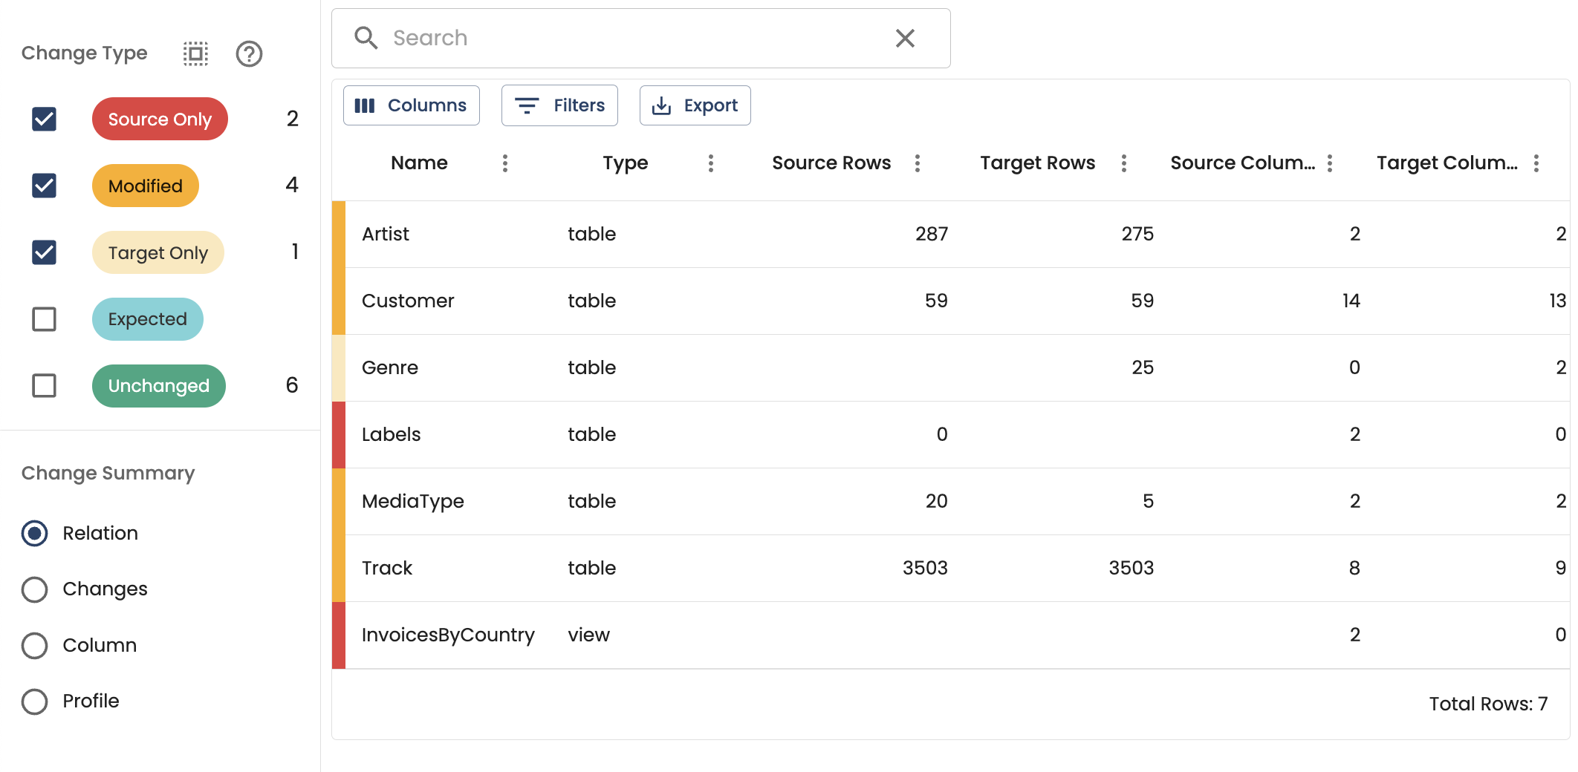Select the Artist table row

click(951, 235)
